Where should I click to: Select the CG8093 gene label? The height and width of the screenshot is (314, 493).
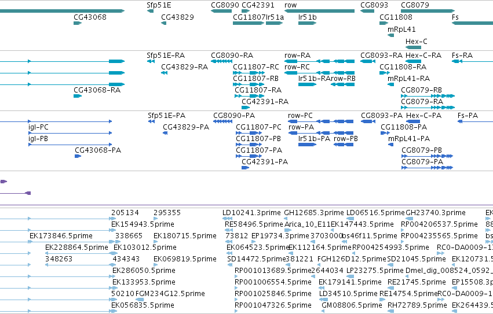374,5
